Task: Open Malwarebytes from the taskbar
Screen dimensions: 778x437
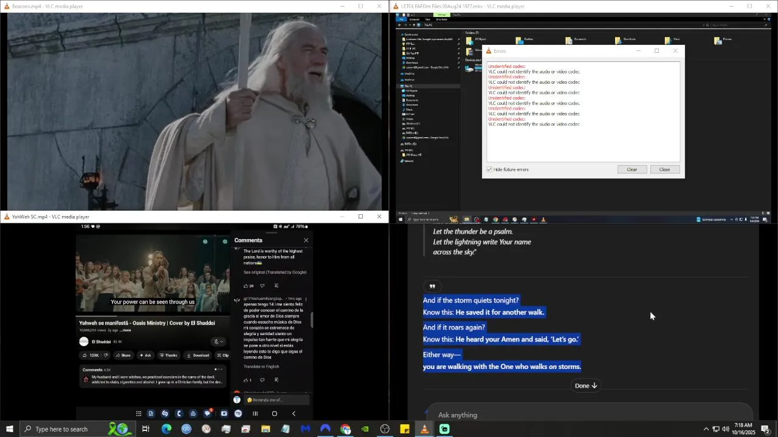Action: [305, 429]
